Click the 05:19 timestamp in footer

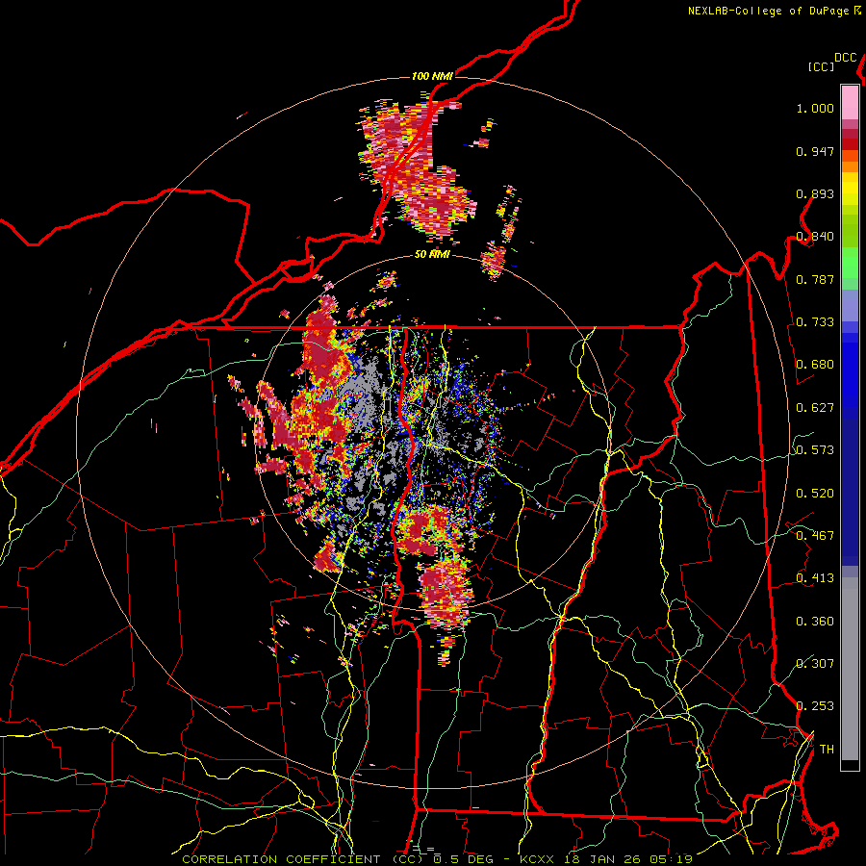click(x=673, y=859)
